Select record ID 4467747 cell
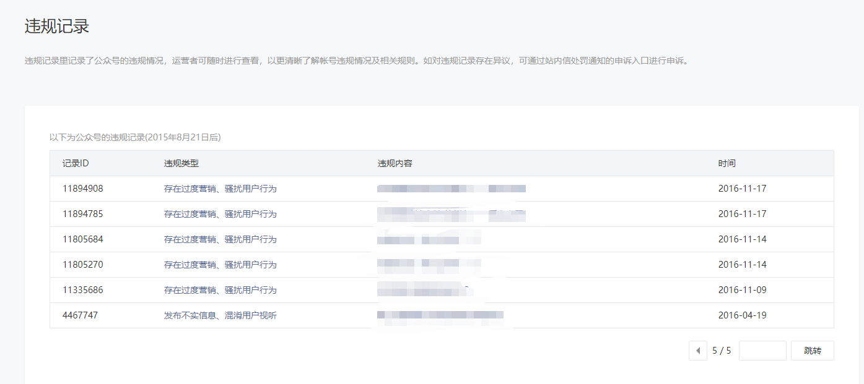The image size is (864, 384). point(81,315)
